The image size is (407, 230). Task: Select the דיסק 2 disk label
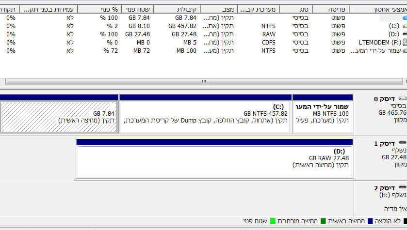coord(384,188)
